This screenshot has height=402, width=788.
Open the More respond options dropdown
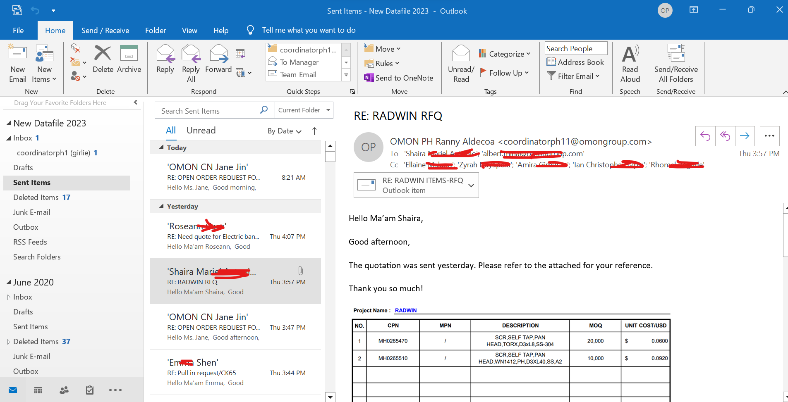pos(243,73)
